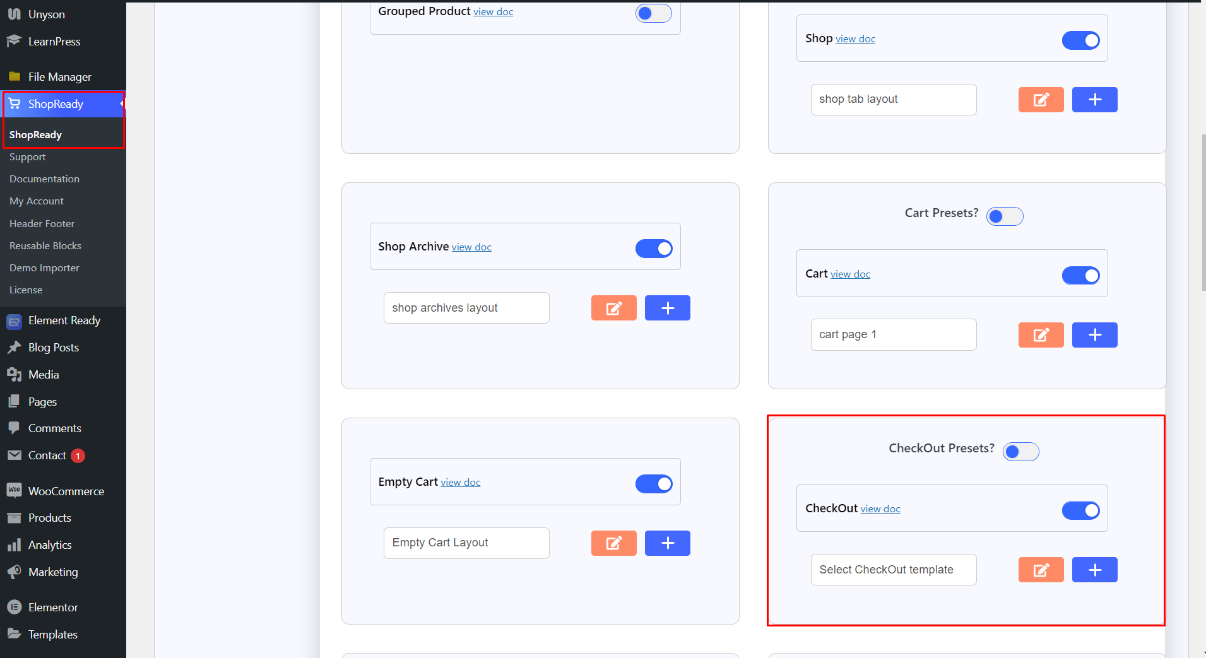
Task: Select ShopReady submenu entry
Action: [35, 135]
